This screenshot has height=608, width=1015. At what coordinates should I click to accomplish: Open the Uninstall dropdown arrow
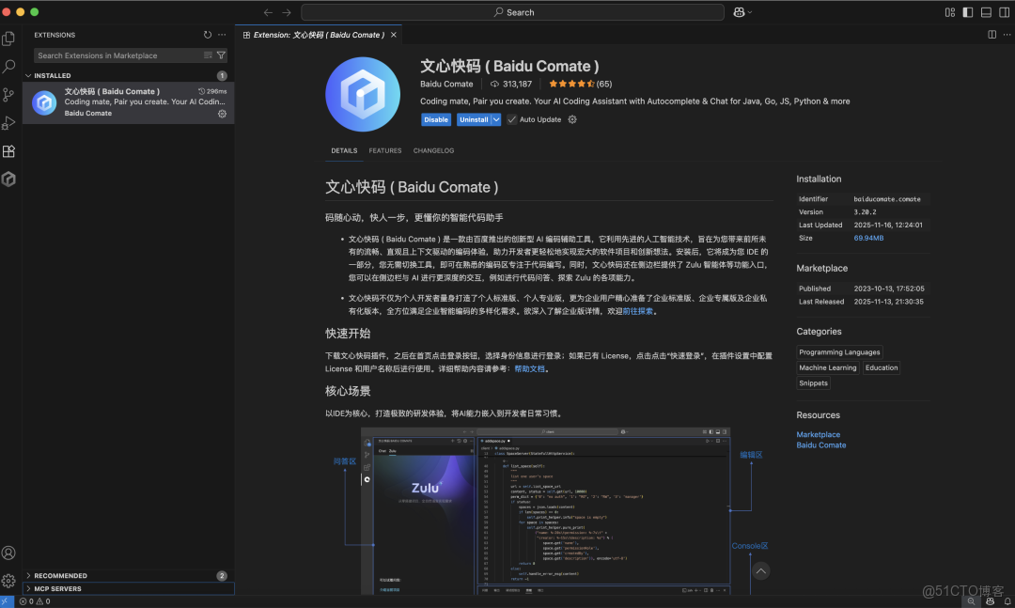click(x=498, y=119)
